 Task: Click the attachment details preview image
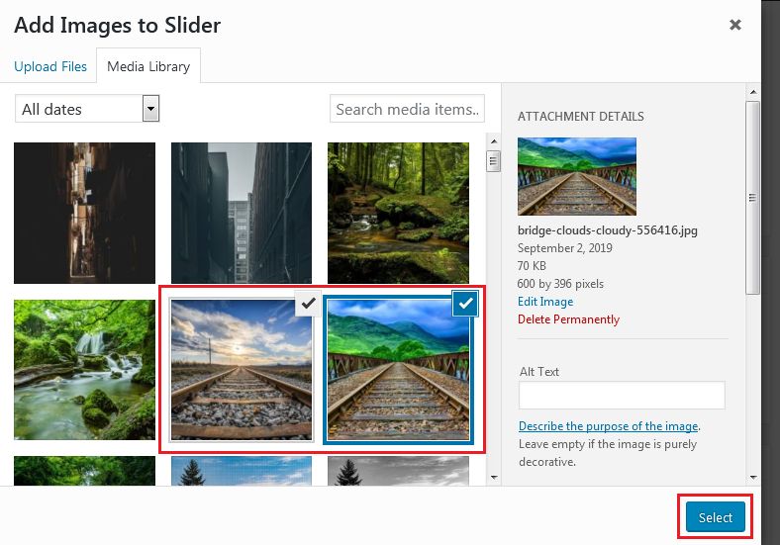576,176
